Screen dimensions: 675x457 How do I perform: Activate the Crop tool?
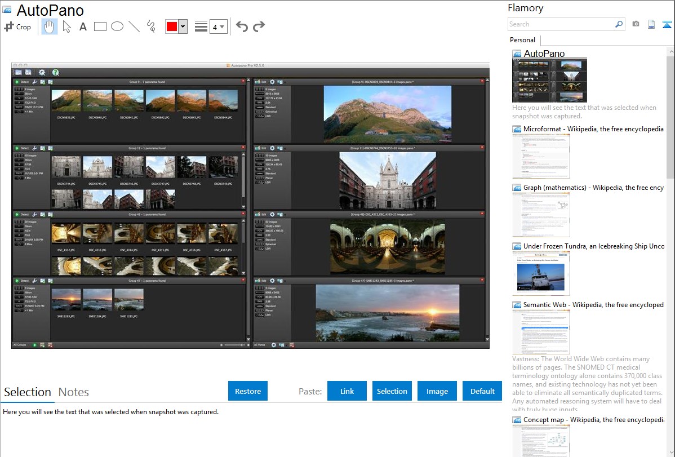pyautogui.click(x=17, y=26)
